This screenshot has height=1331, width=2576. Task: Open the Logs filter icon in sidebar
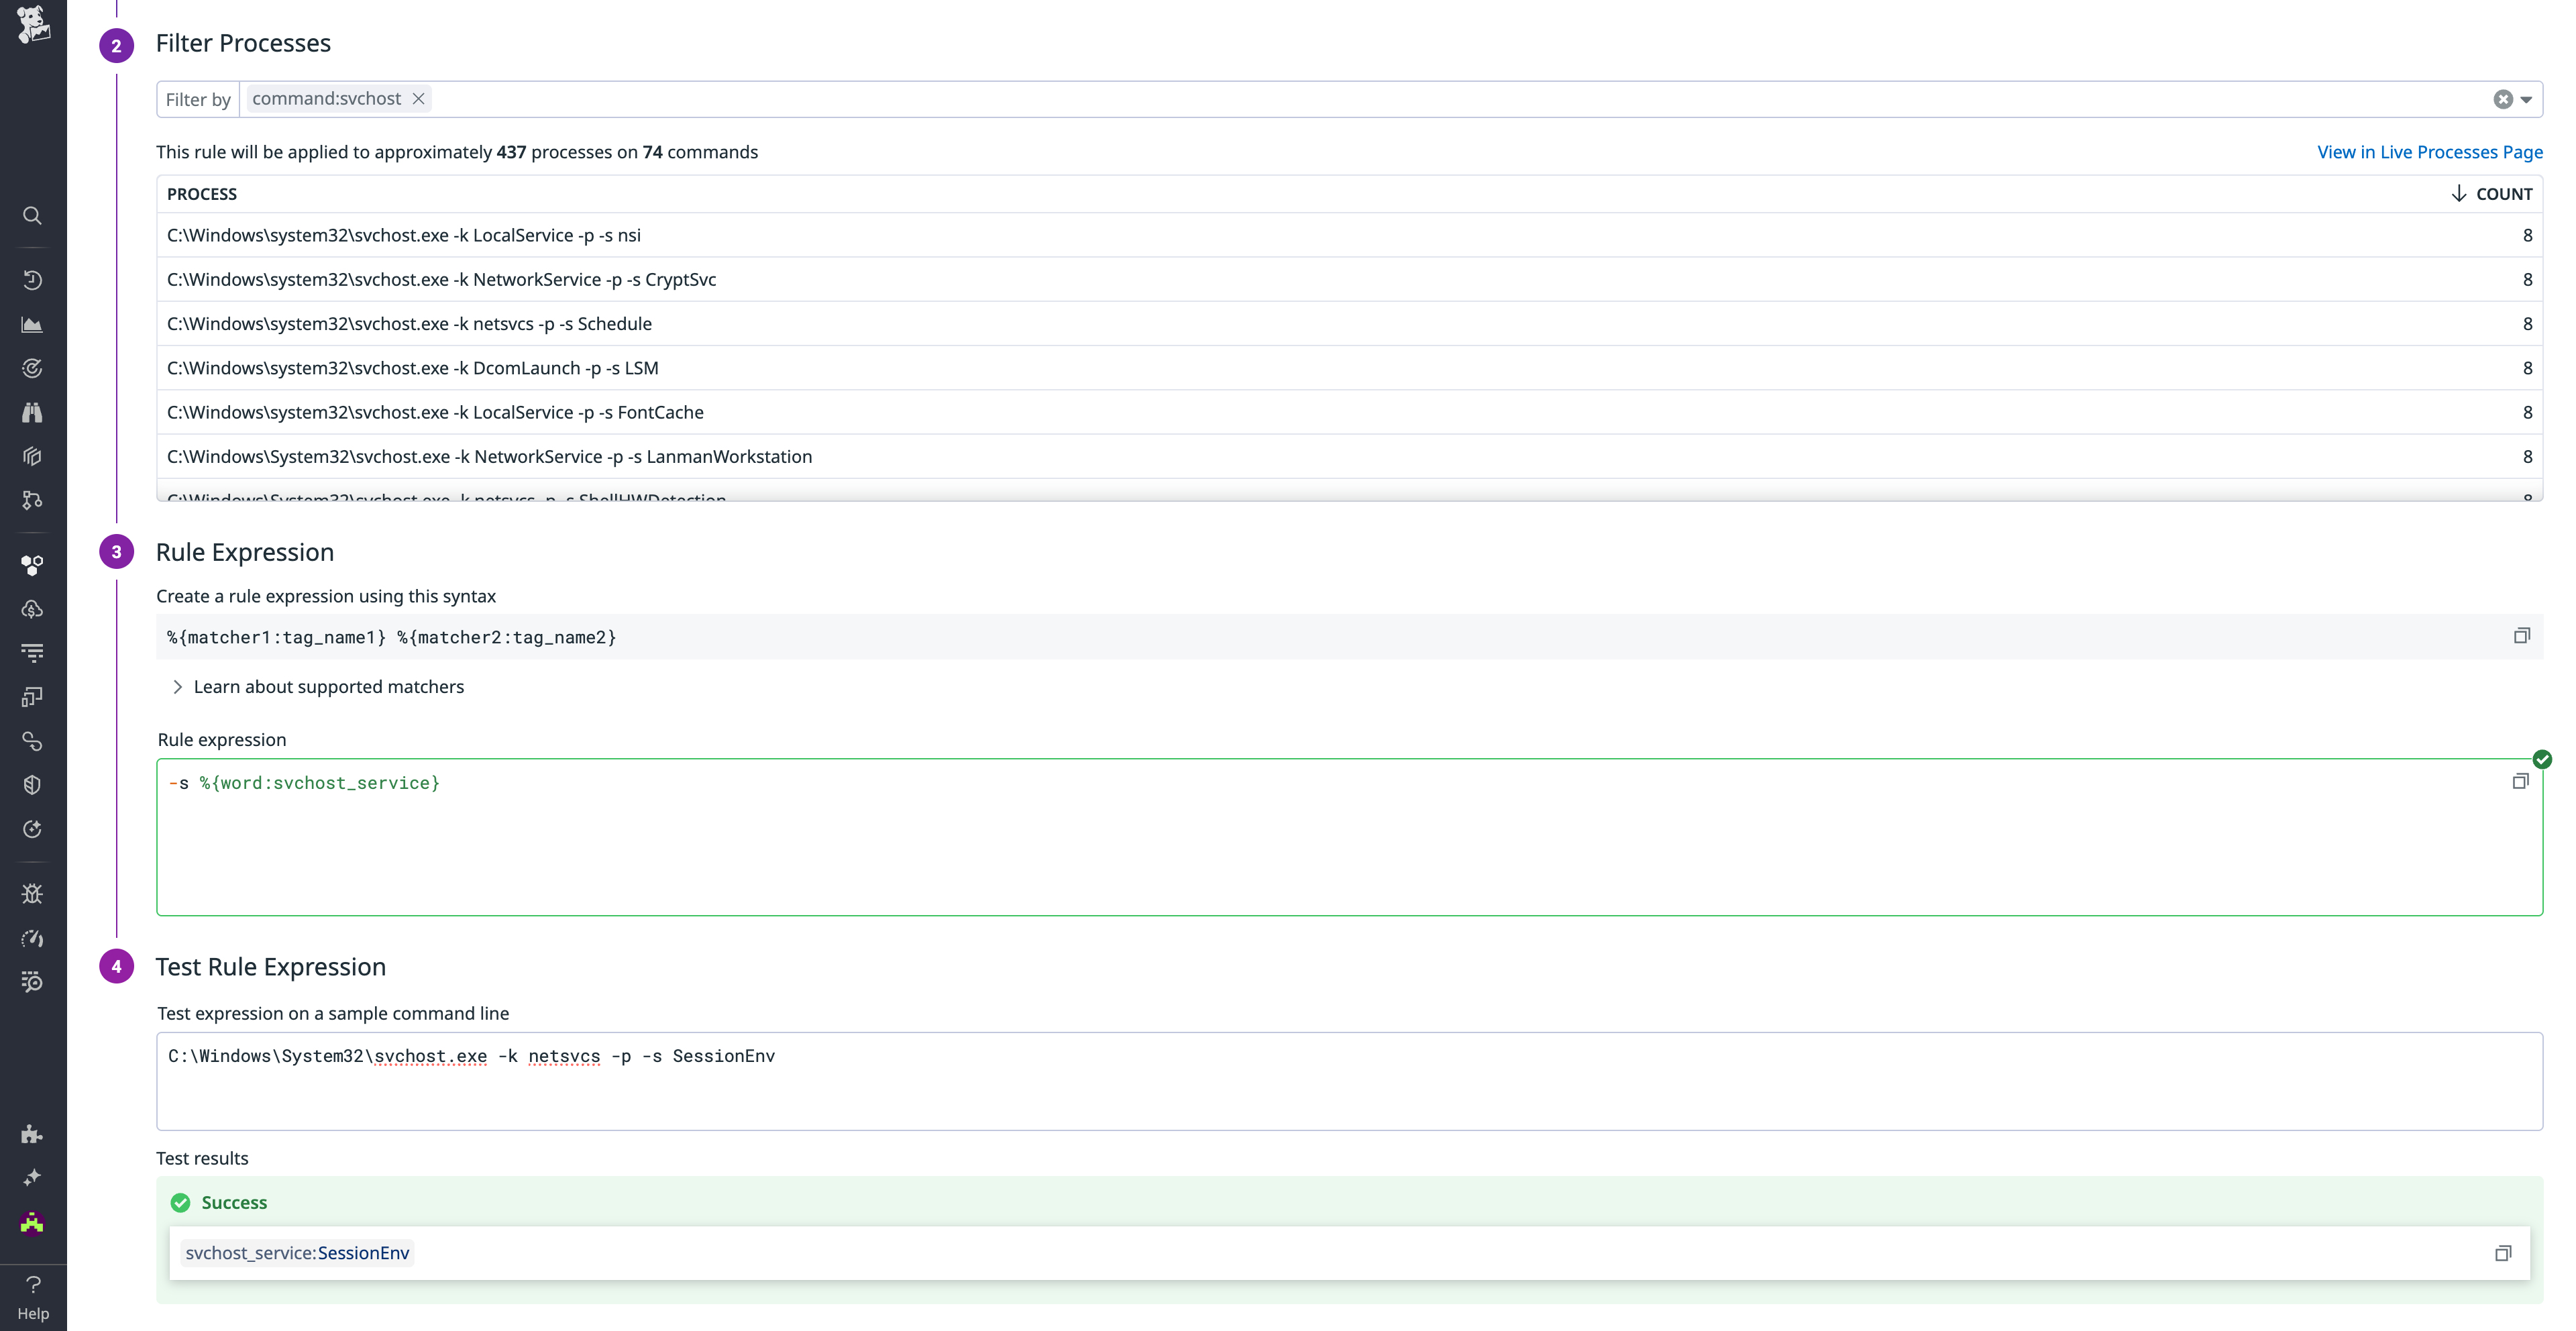(32, 651)
